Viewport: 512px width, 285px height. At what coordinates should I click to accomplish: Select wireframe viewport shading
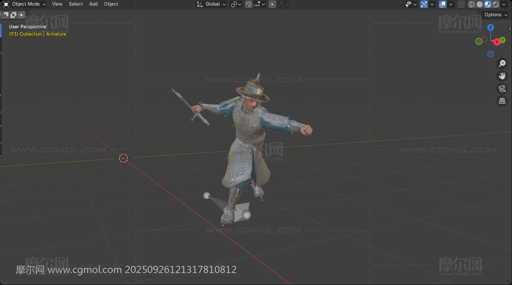472,4
